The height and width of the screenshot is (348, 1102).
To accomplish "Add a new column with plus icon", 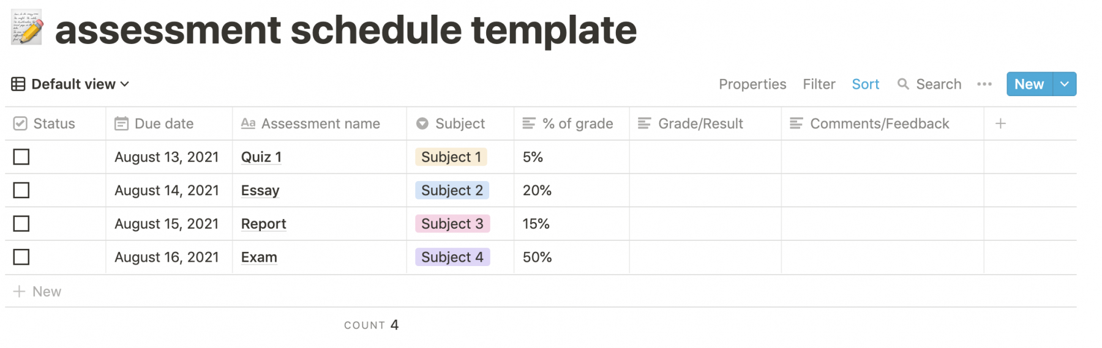I will [1000, 124].
